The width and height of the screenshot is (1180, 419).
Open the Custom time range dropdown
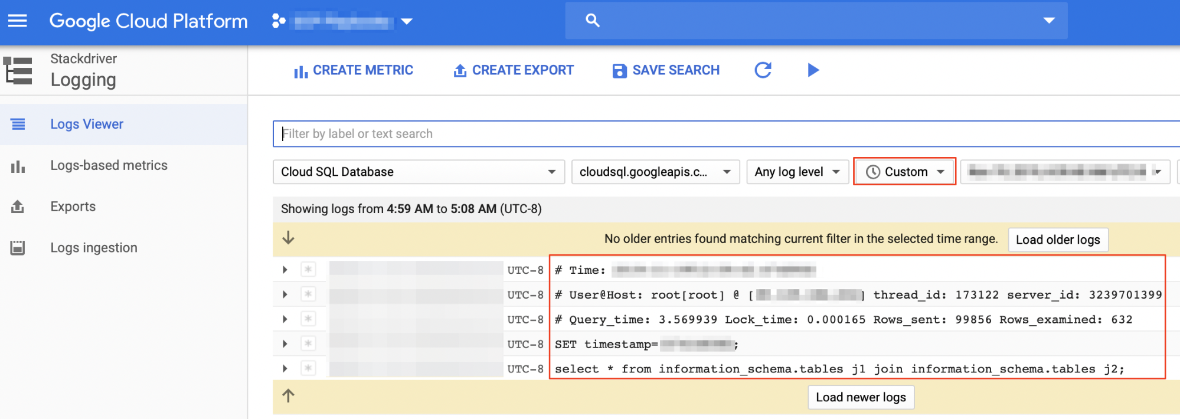click(904, 172)
